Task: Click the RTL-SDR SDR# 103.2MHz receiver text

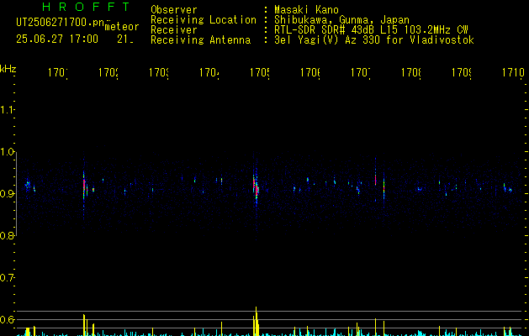Action: pyautogui.click(x=371, y=30)
